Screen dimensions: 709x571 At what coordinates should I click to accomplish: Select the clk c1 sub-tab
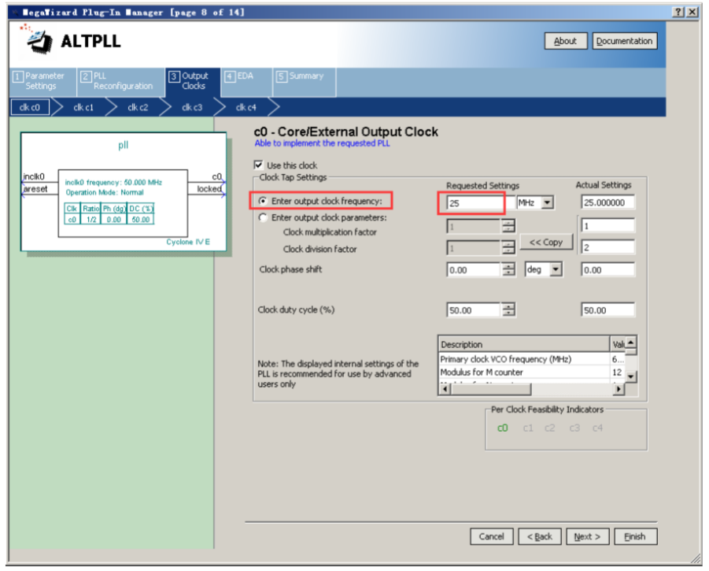(x=83, y=108)
